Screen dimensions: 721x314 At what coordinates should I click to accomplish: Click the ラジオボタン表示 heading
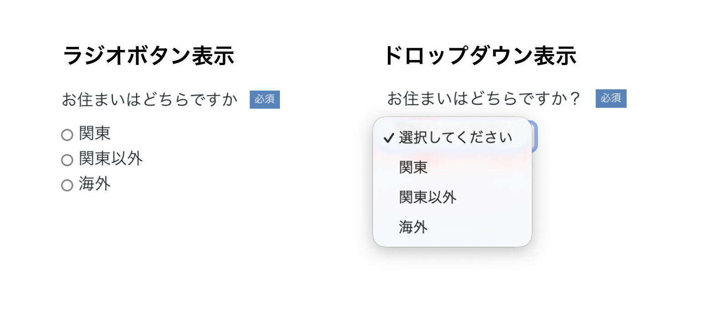point(148,56)
